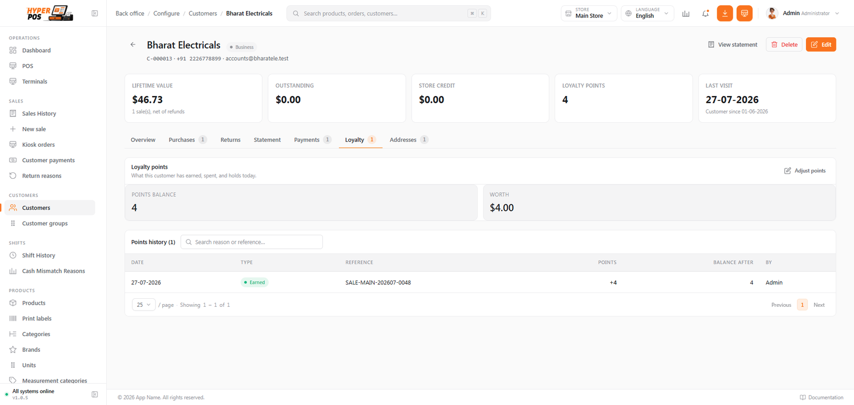
Task: Click the orange Edit button
Action: point(821,45)
